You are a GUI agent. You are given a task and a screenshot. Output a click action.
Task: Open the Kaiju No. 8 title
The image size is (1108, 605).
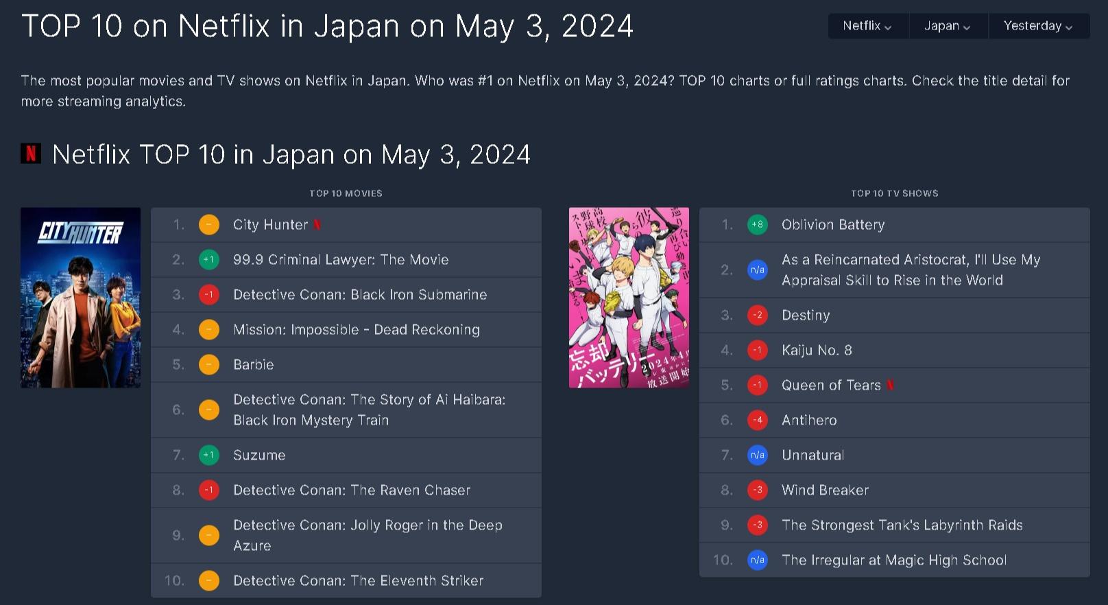[x=817, y=351]
